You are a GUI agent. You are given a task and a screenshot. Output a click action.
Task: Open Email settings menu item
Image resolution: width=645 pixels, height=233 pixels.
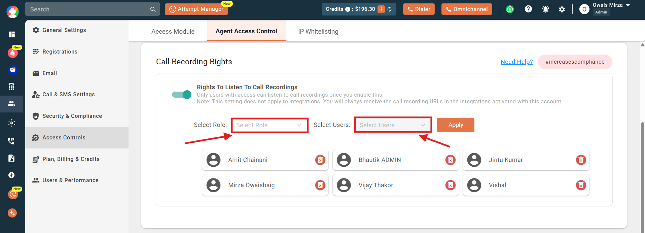point(77,73)
